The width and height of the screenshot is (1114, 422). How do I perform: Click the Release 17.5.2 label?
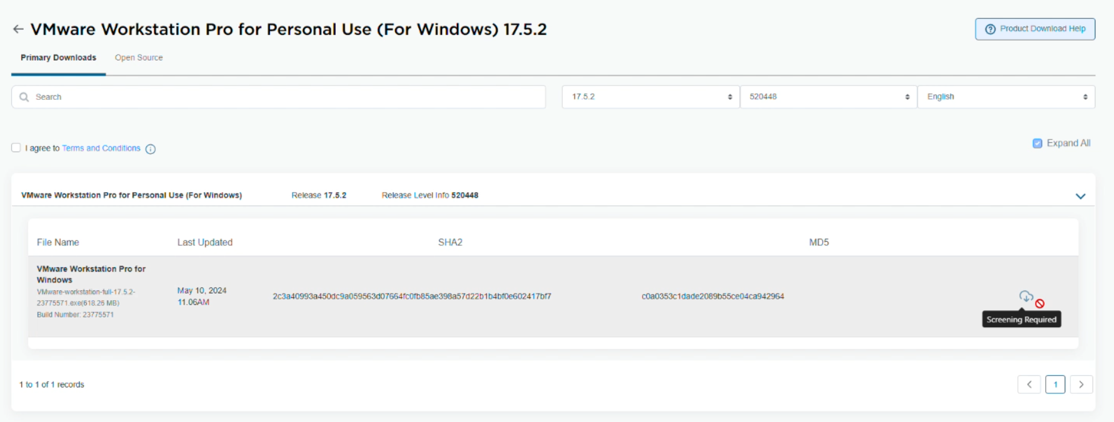319,195
